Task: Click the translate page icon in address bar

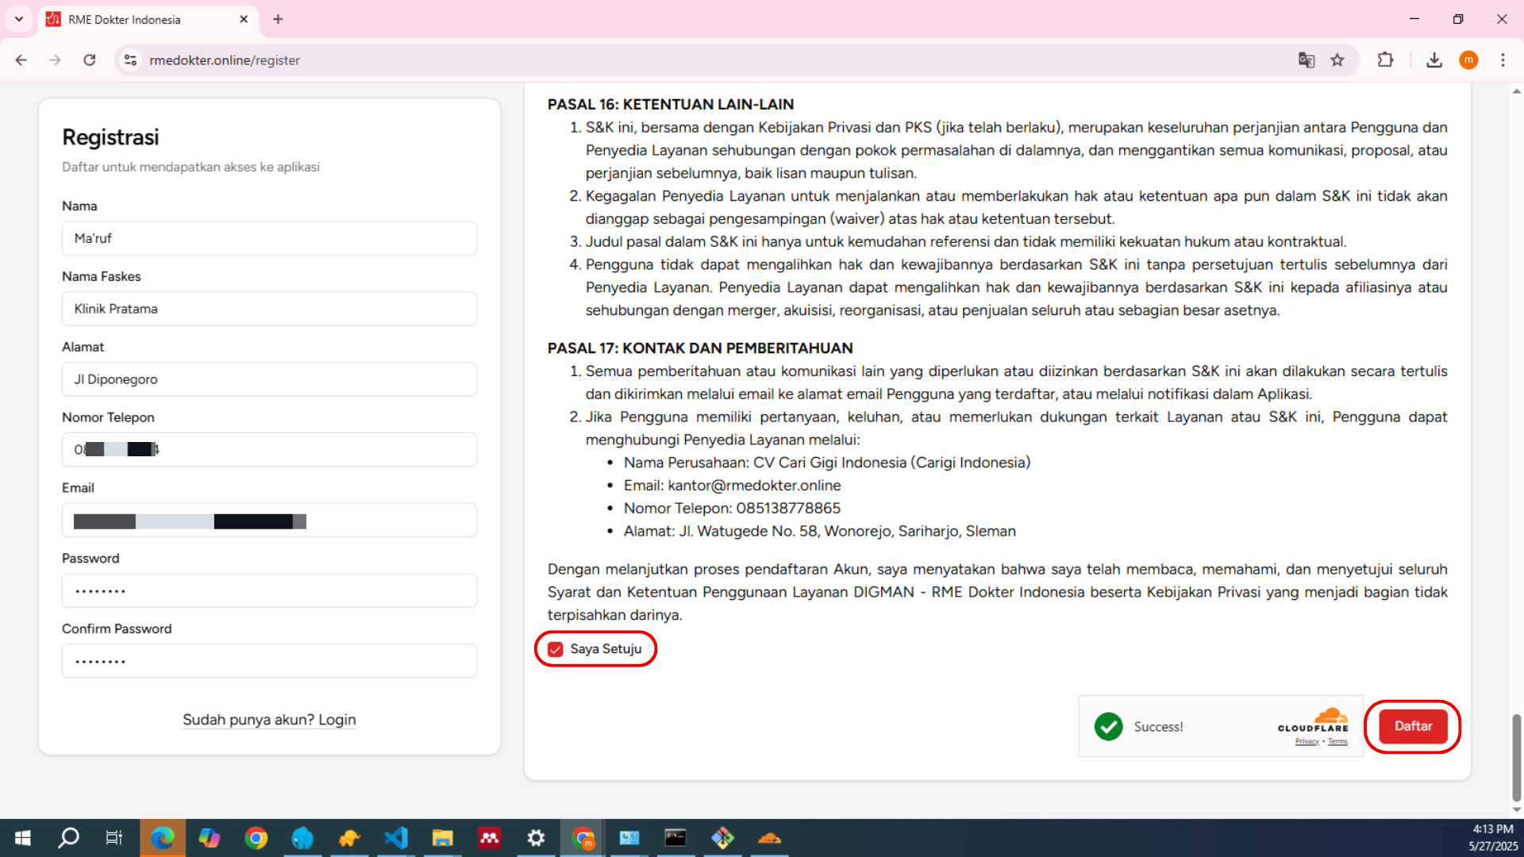Action: (1306, 60)
